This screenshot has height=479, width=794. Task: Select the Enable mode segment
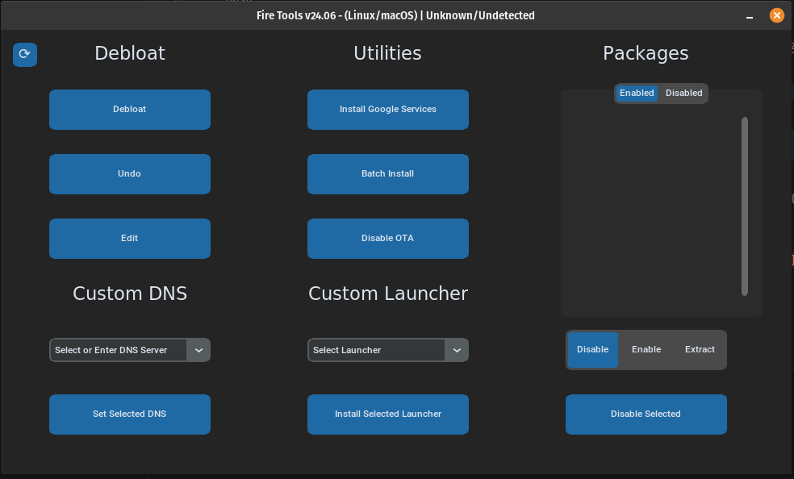(x=646, y=350)
